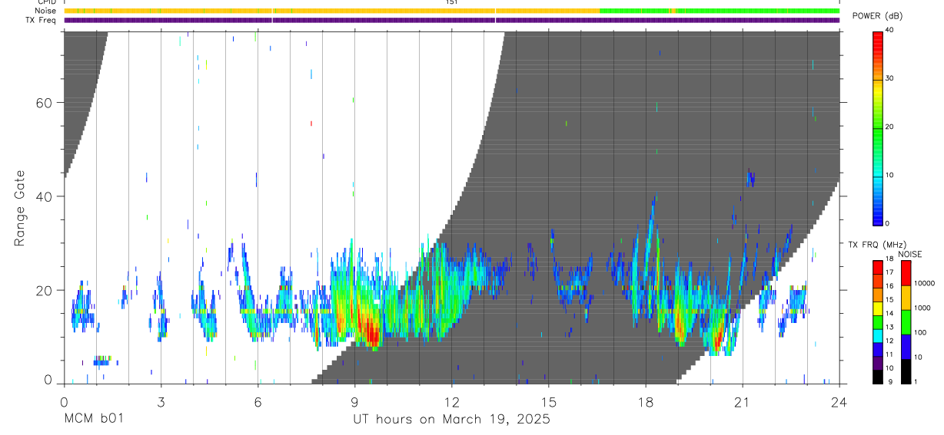This screenshot has height=435, width=944.
Task: Click the TX FRQ (MHz) color scale
Action: pyautogui.click(x=877, y=322)
